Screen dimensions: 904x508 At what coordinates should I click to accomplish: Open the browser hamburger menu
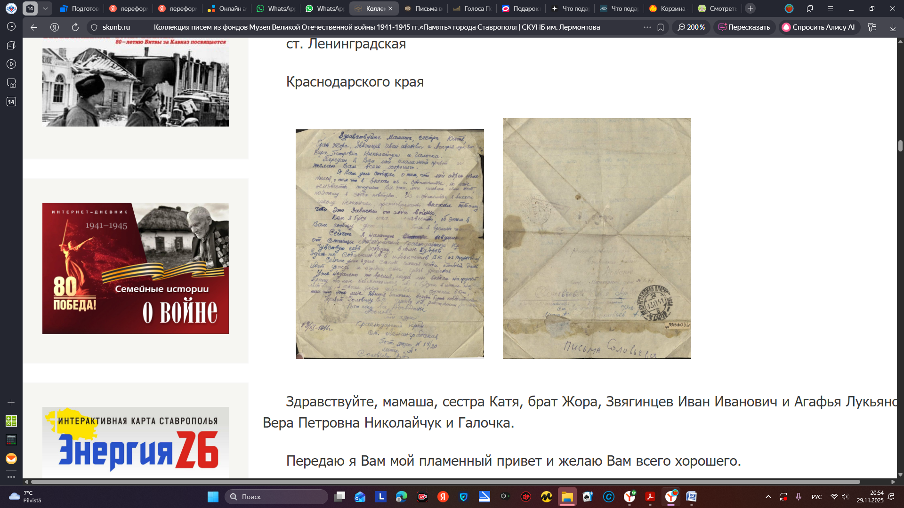tap(831, 8)
